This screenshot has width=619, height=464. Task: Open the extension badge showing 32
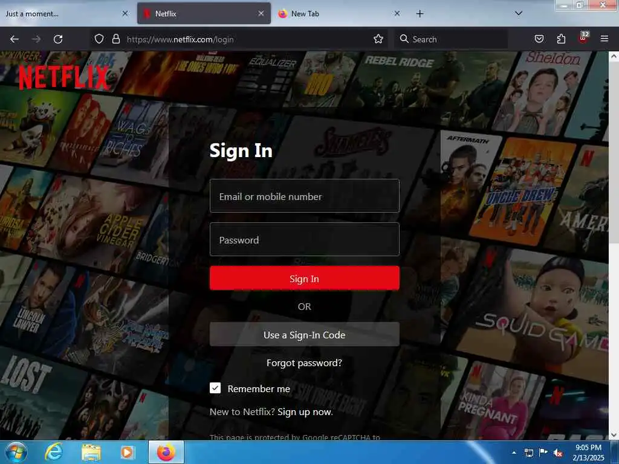583,37
